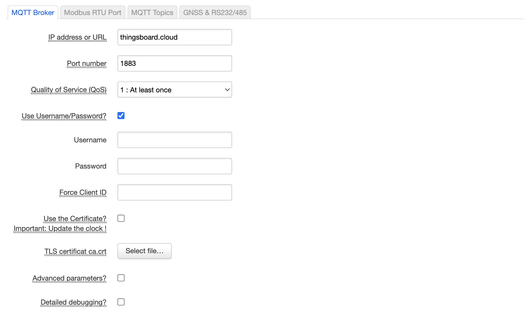Screen dimensions: 532x312
Task: Click the Port number label
Action: tap(87, 63)
